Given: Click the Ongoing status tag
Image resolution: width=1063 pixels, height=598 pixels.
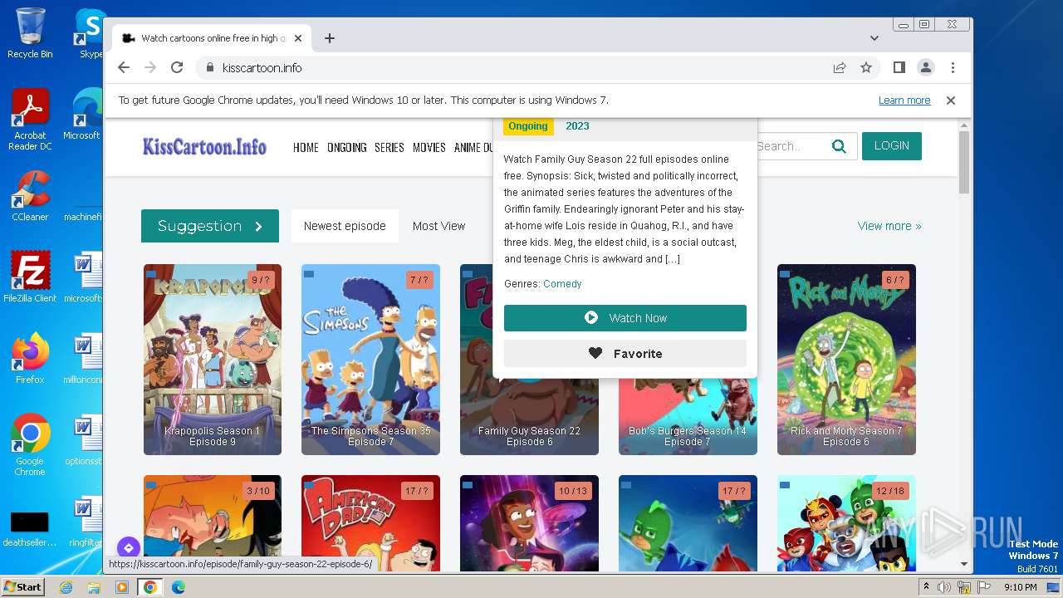Looking at the screenshot, I should click(x=528, y=126).
